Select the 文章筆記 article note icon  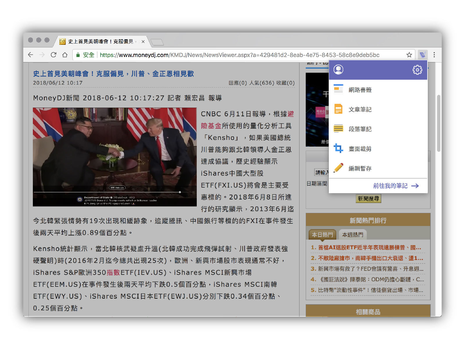click(338, 109)
